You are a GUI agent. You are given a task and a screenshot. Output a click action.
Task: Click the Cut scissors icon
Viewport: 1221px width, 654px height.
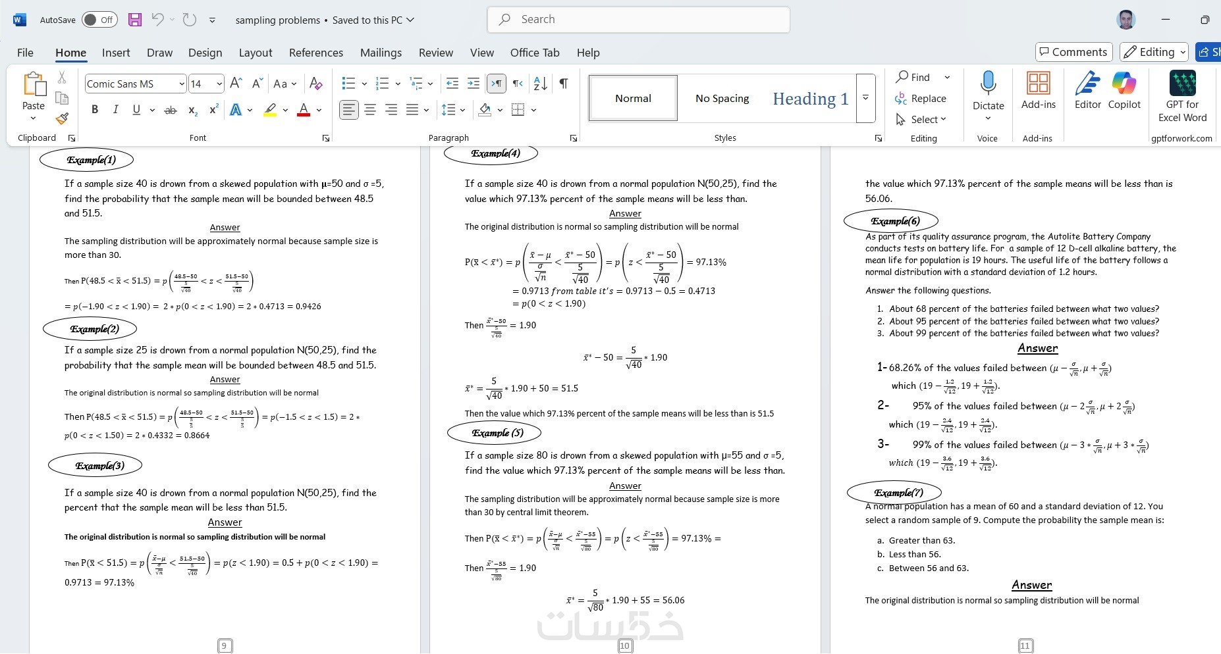point(62,78)
